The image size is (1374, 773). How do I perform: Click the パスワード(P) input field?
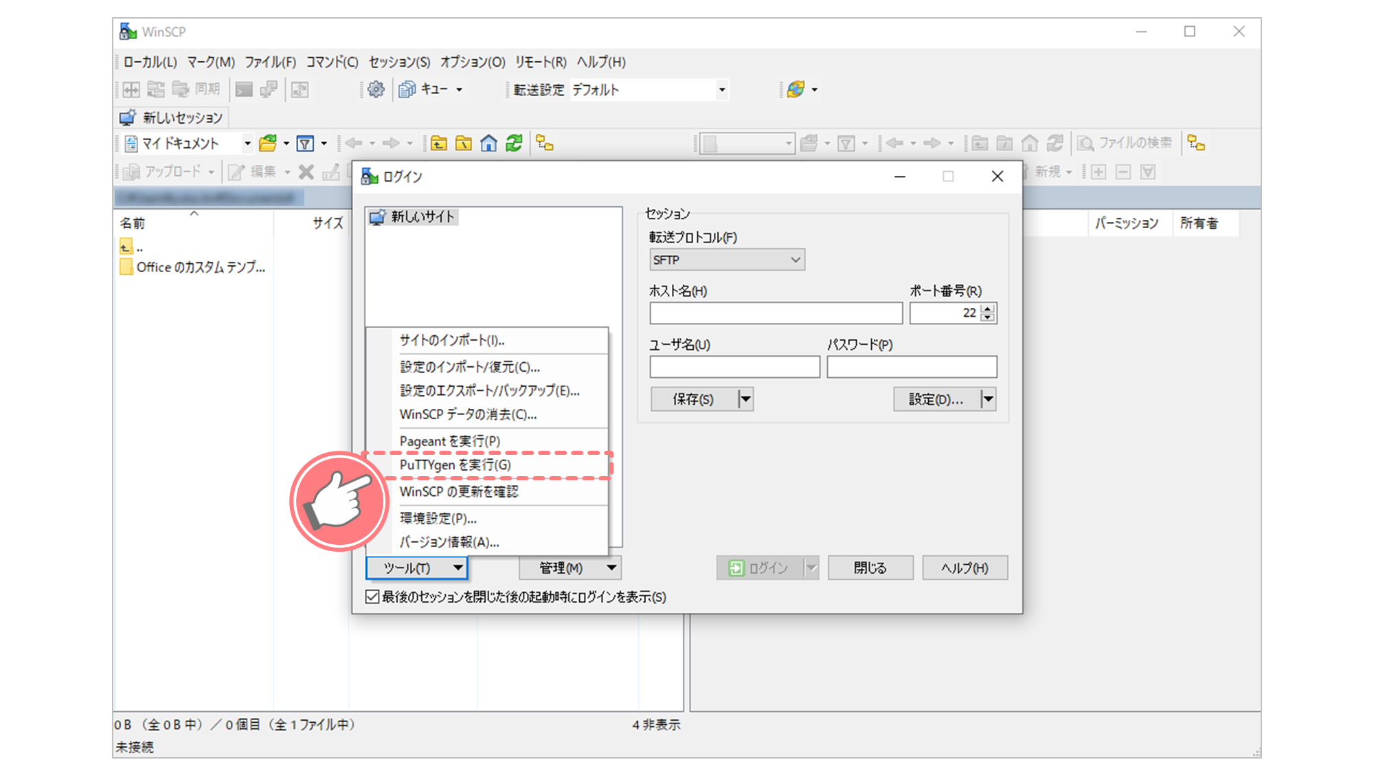point(912,367)
